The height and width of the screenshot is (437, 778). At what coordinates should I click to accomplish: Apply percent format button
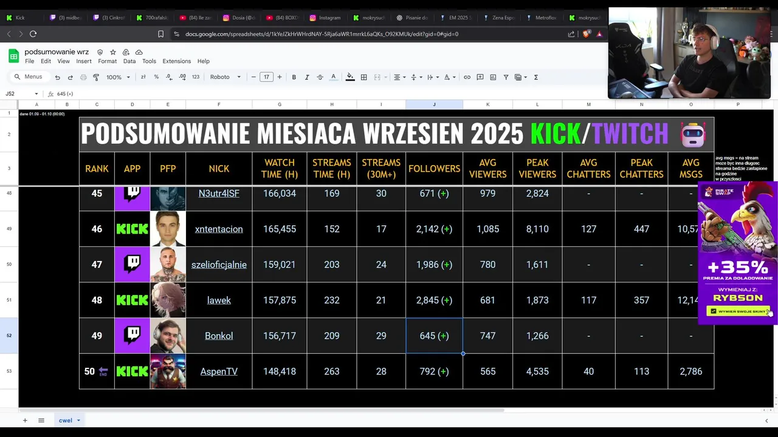click(x=156, y=77)
